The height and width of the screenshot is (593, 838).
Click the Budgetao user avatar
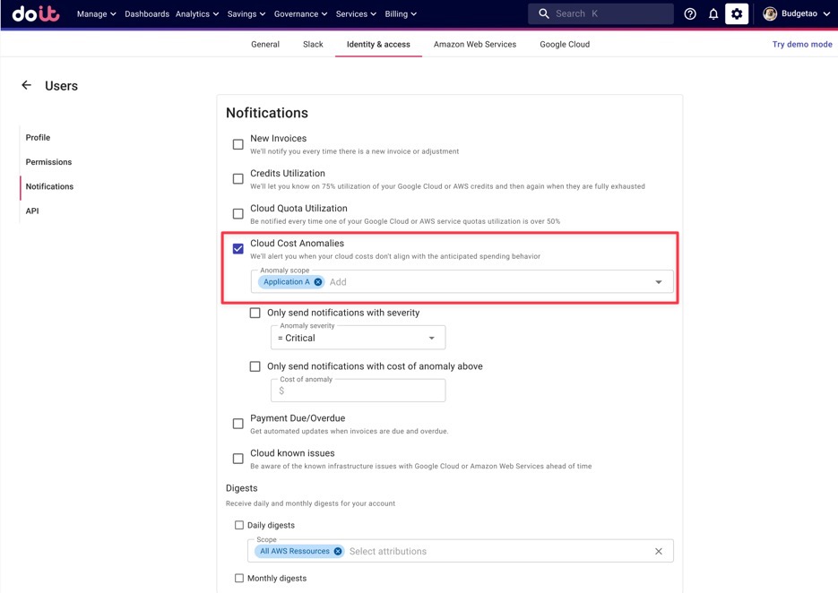tap(770, 14)
